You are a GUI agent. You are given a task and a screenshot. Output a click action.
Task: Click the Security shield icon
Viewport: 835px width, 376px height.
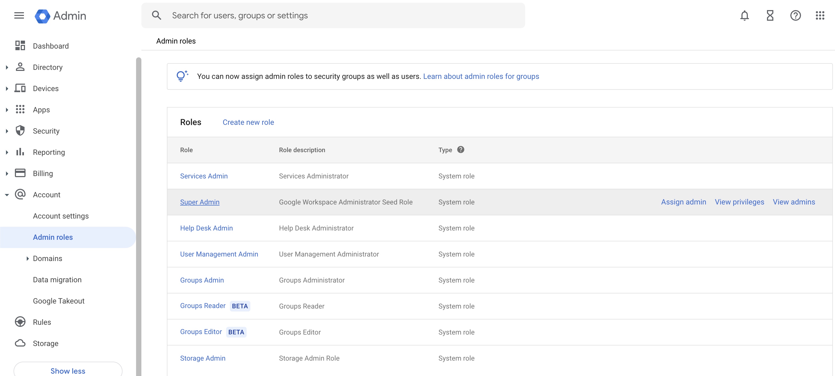(x=20, y=131)
